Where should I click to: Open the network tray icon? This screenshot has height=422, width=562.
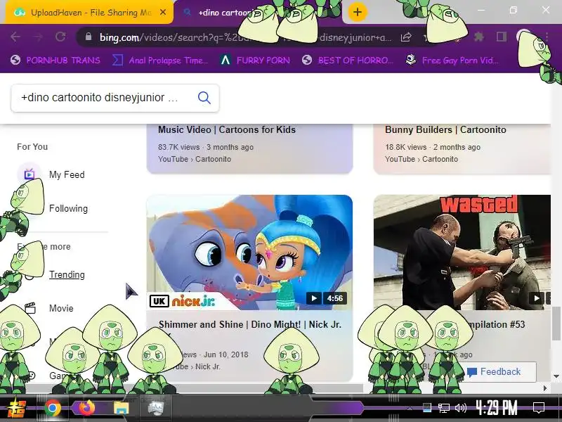pos(444,408)
